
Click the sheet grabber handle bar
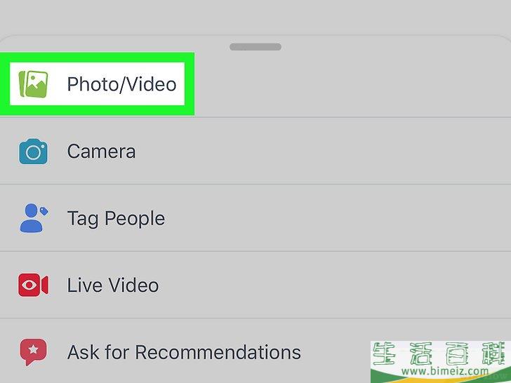click(x=255, y=47)
